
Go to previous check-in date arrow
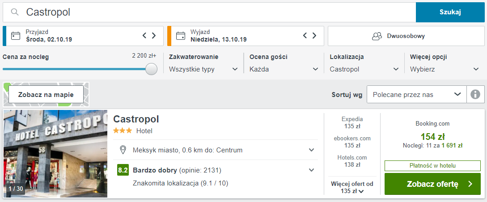144,35
